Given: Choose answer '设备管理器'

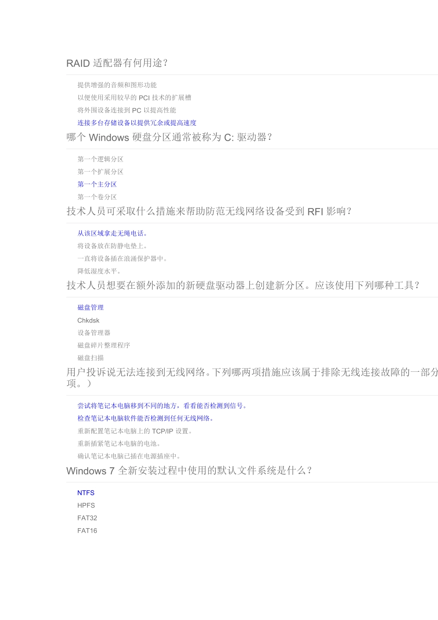Looking at the screenshot, I should point(94,333).
